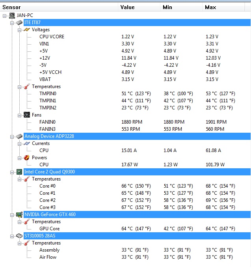This screenshot has height=269, width=251.
Task: Click the ST310005 hard drive icon
Action: pyautogui.click(x=19, y=236)
